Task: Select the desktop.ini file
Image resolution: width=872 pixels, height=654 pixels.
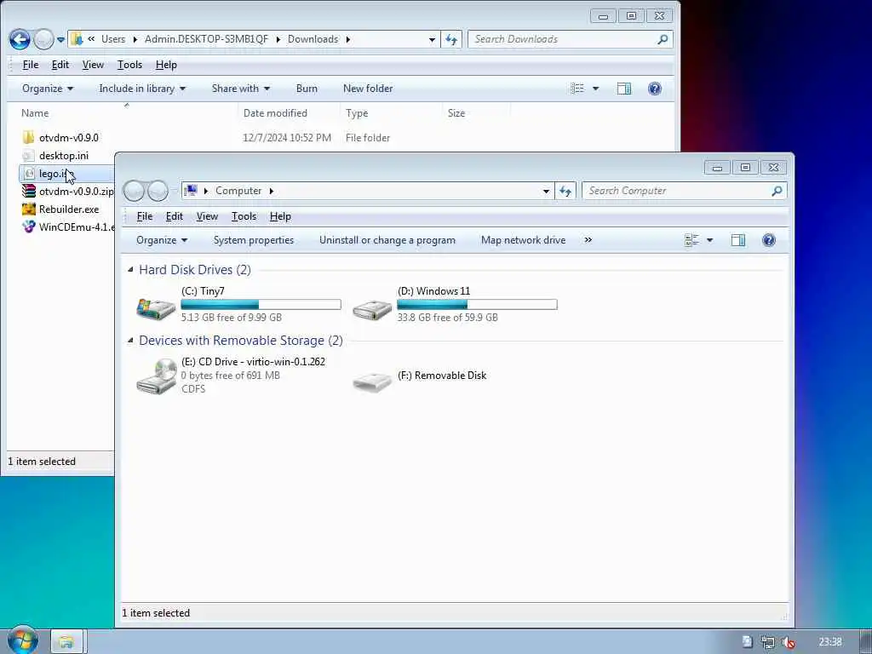Action: 63,156
